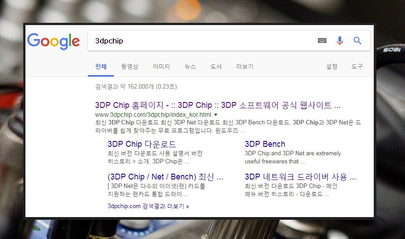Switch to the 이미지 tab
Image resolution: width=405 pixels, height=239 pixels.
[161, 67]
